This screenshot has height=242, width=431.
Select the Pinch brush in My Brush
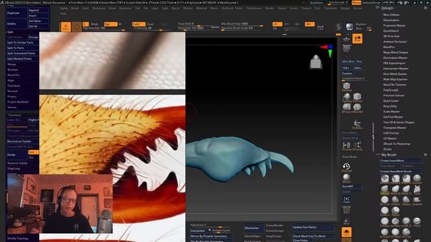(x=417, y=222)
